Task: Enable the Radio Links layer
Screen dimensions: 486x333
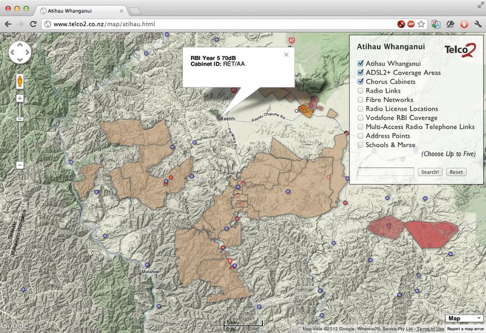Action: pyautogui.click(x=360, y=91)
